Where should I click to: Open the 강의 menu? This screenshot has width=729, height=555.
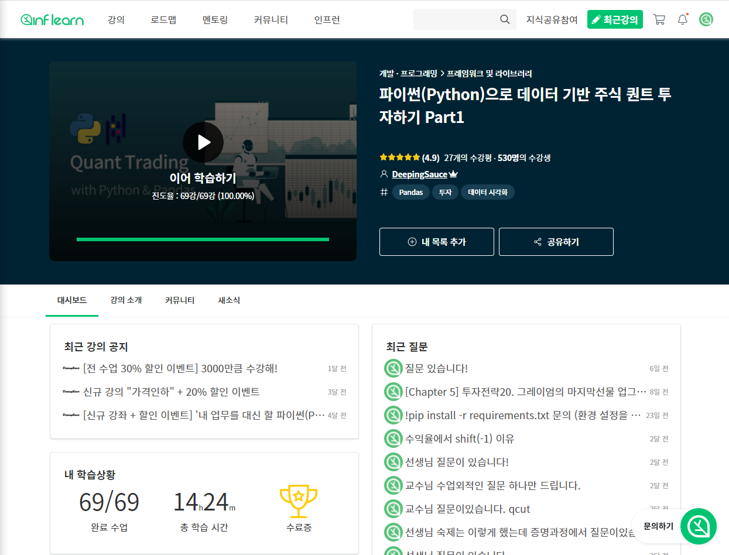click(x=116, y=19)
